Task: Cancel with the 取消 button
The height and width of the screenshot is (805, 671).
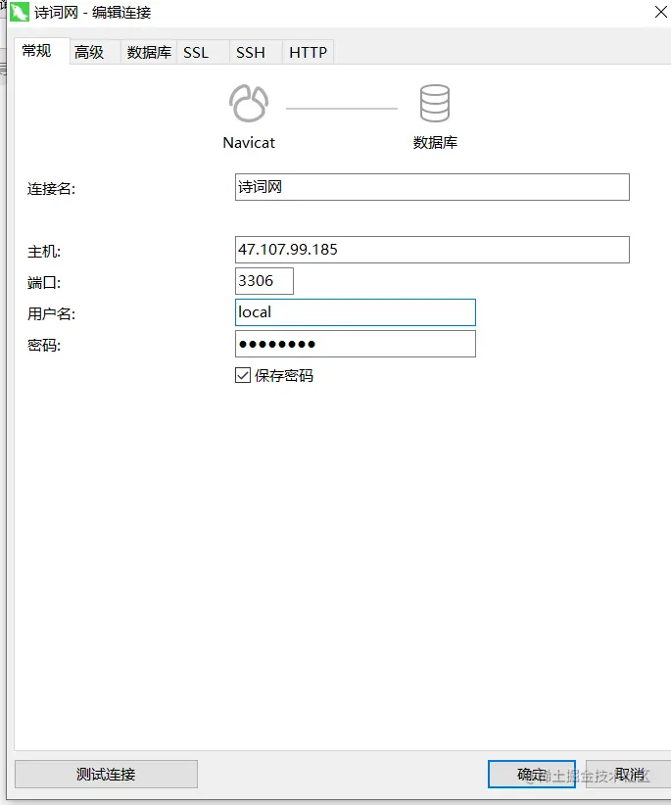Action: point(630,775)
